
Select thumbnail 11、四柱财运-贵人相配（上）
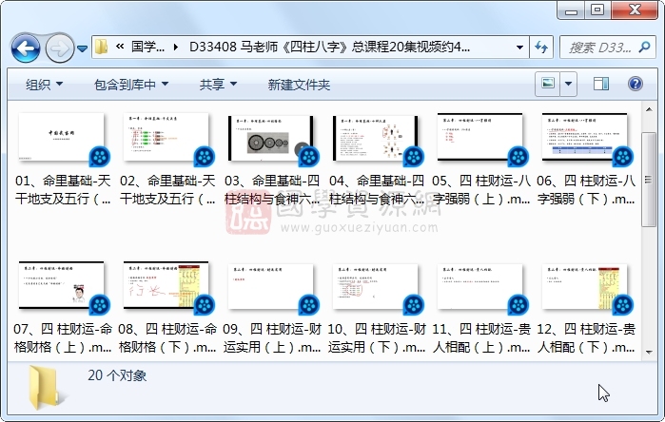point(481,288)
